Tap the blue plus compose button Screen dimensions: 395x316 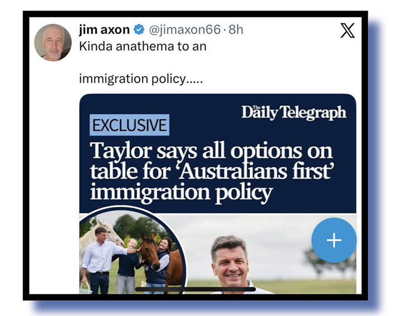(x=334, y=240)
